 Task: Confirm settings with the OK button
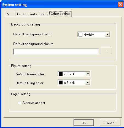(x=84, y=123)
